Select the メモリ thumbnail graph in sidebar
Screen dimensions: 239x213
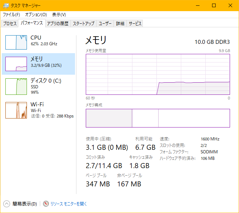tap(16, 64)
